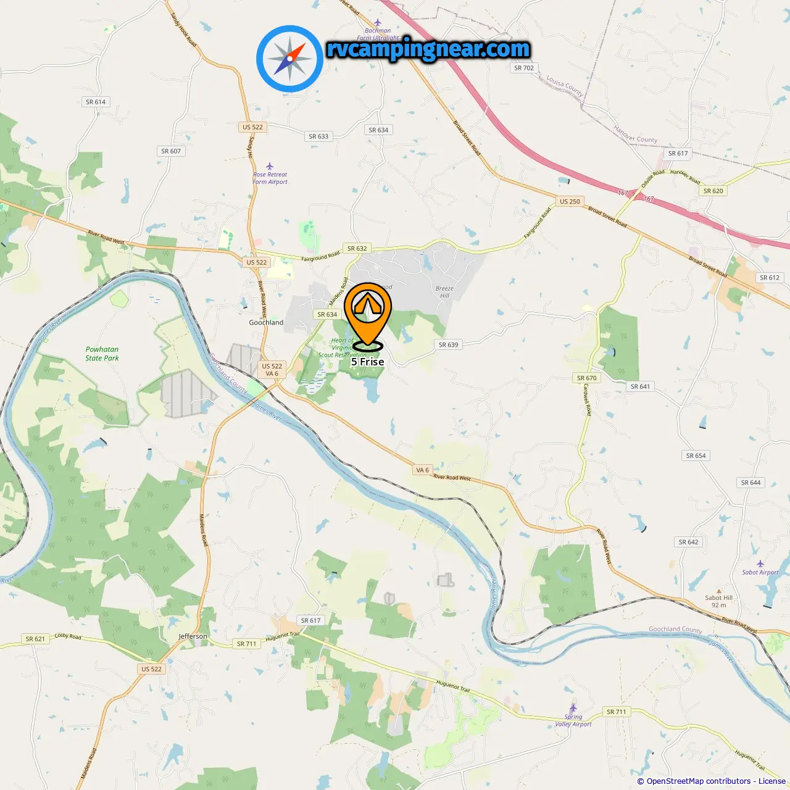Screen dimensions: 790x790
Task: Click the Sabot Hill peak triangle icon
Action: pos(718,591)
